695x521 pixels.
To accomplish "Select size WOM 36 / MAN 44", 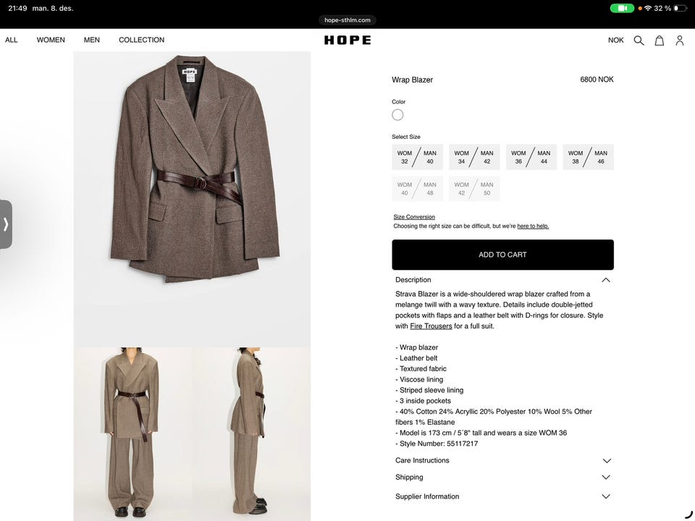I will click(531, 157).
